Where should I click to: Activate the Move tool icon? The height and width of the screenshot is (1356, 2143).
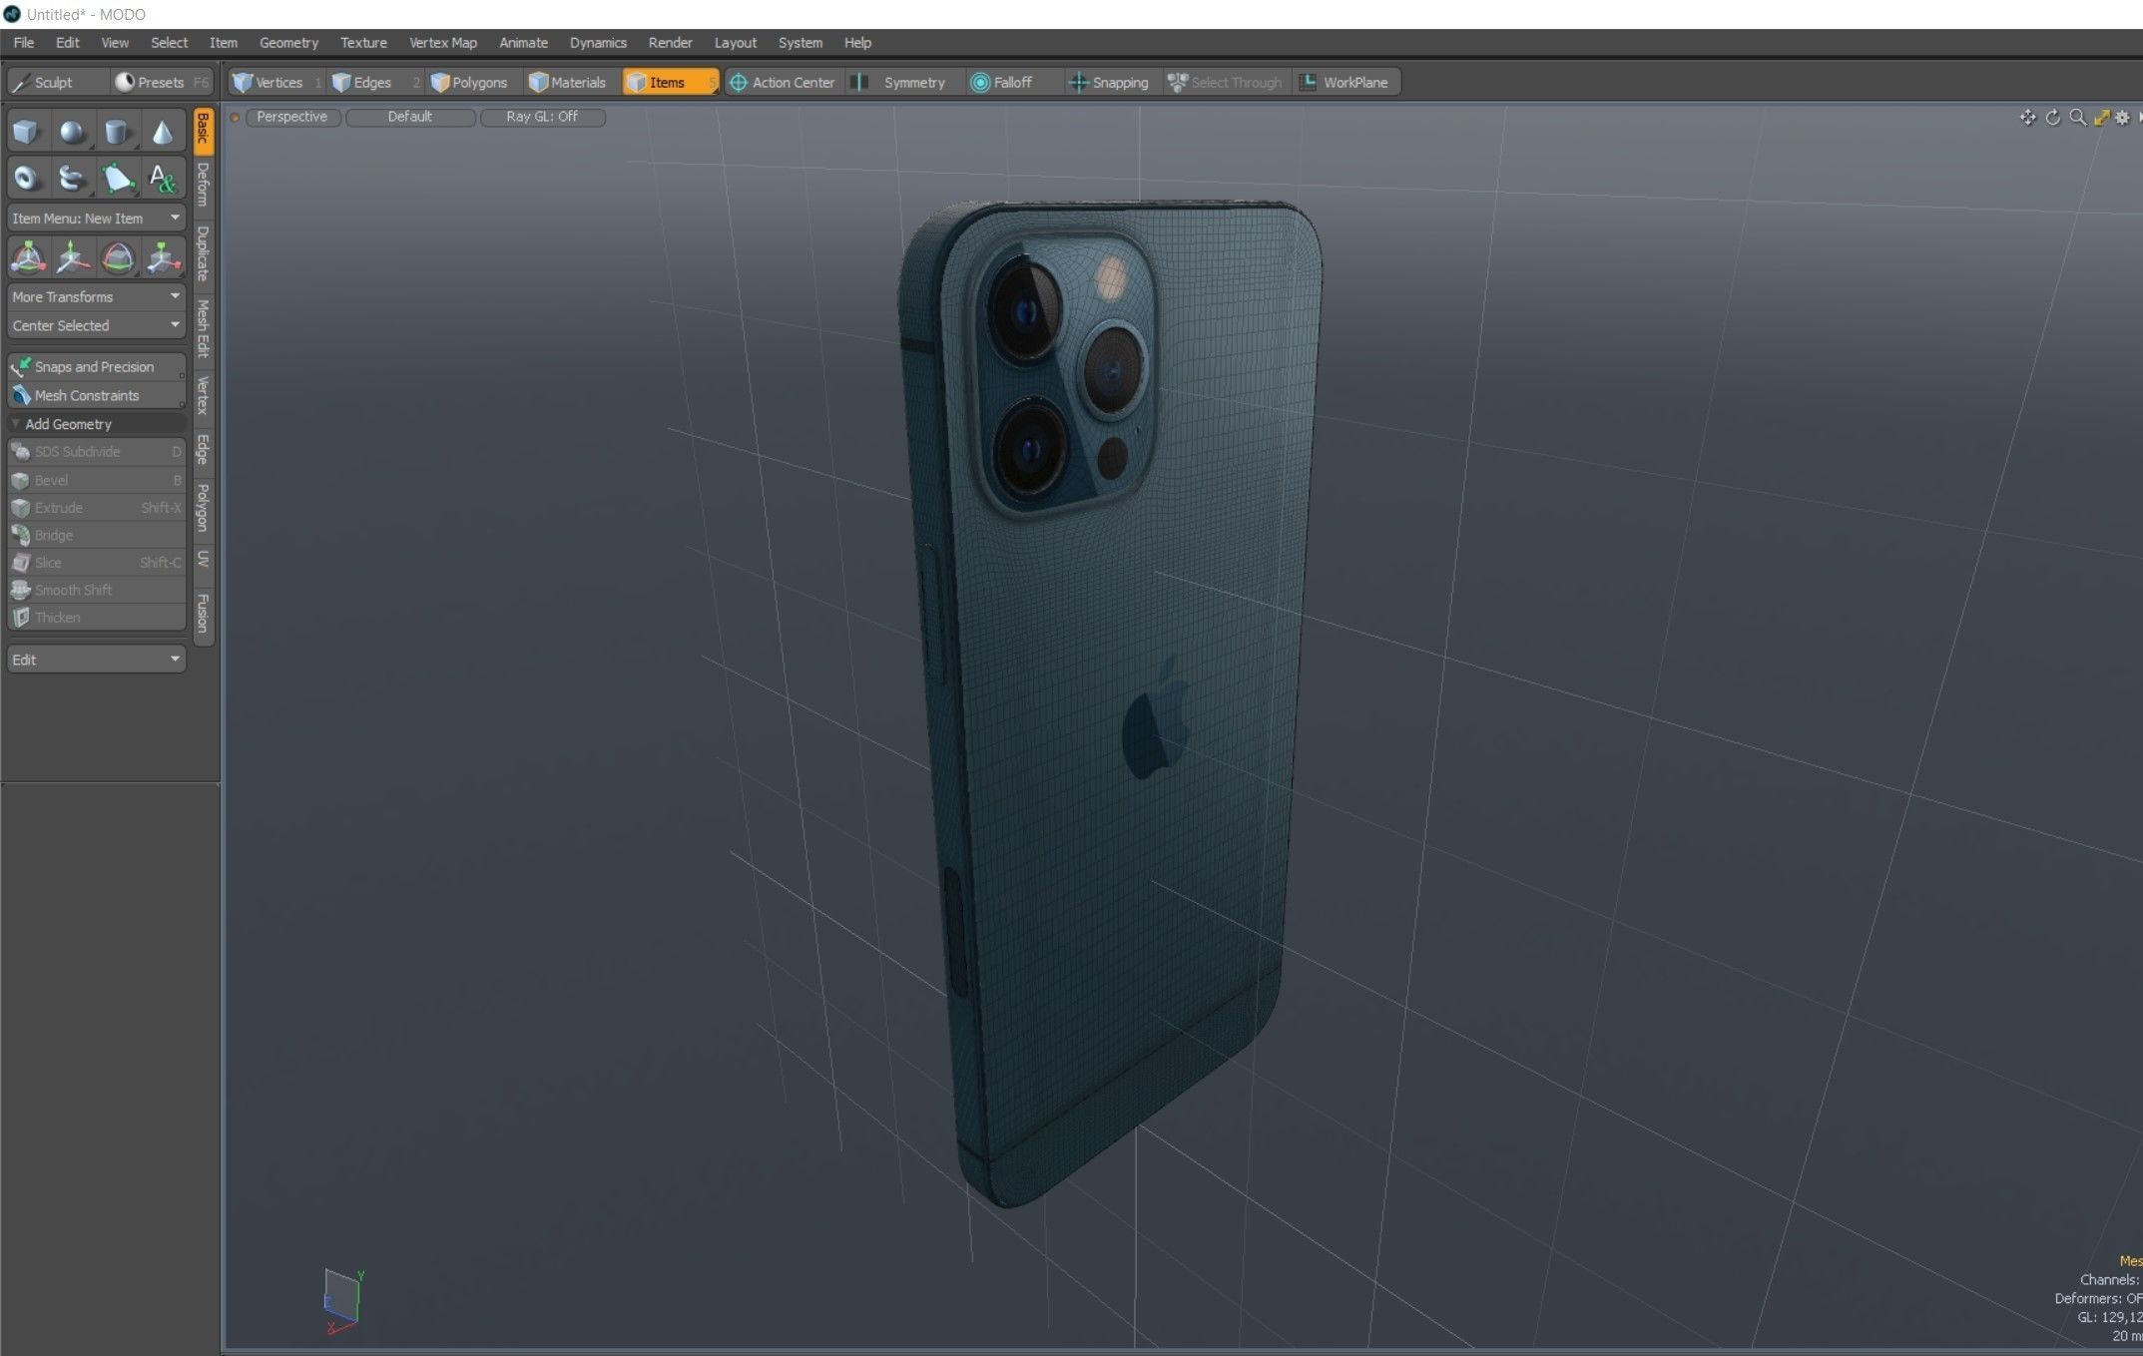tap(72, 258)
